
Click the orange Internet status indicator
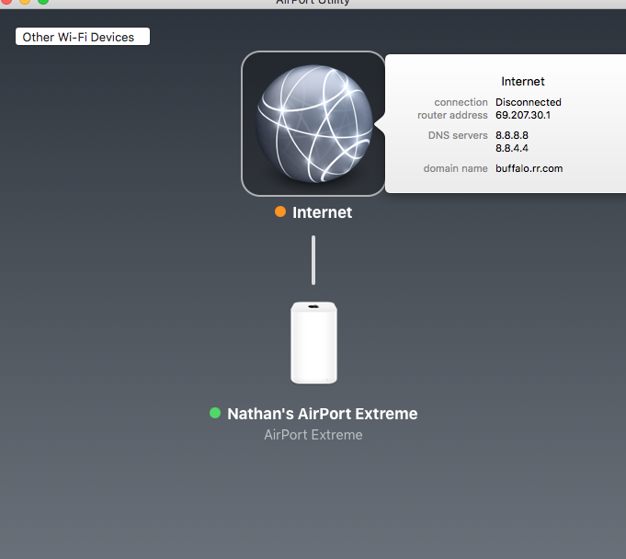coord(280,211)
